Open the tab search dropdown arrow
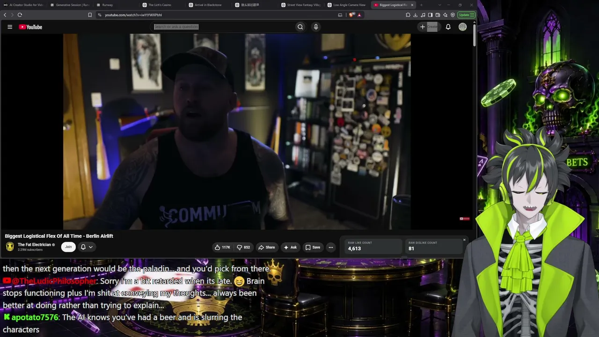The height and width of the screenshot is (337, 599). (x=439, y=5)
